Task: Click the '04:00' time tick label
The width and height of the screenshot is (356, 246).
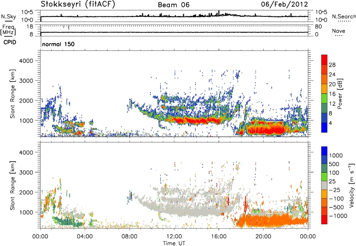Action: point(85,237)
